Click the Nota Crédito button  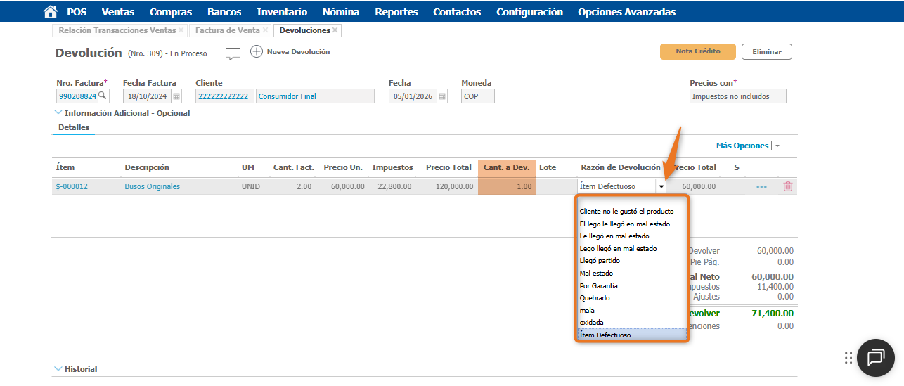pyautogui.click(x=697, y=51)
